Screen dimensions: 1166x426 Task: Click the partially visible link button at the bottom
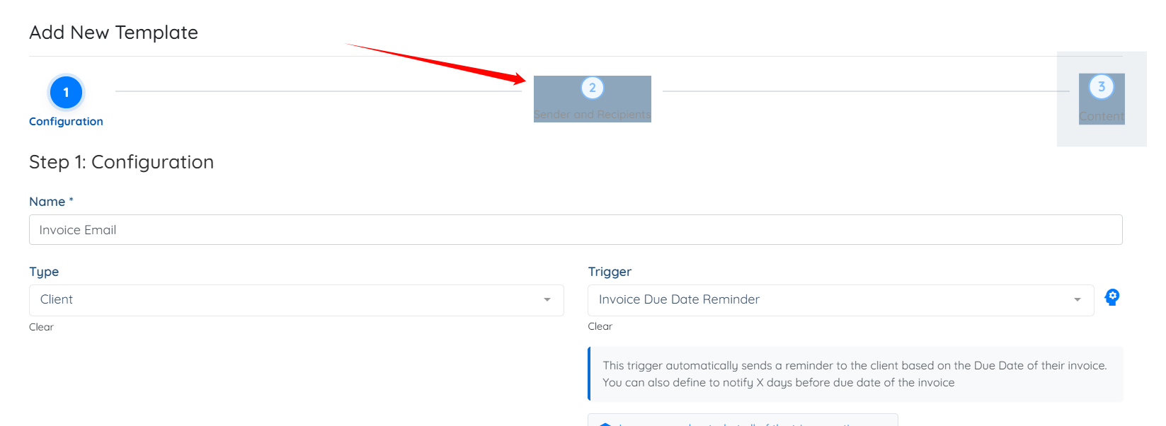[x=743, y=420]
